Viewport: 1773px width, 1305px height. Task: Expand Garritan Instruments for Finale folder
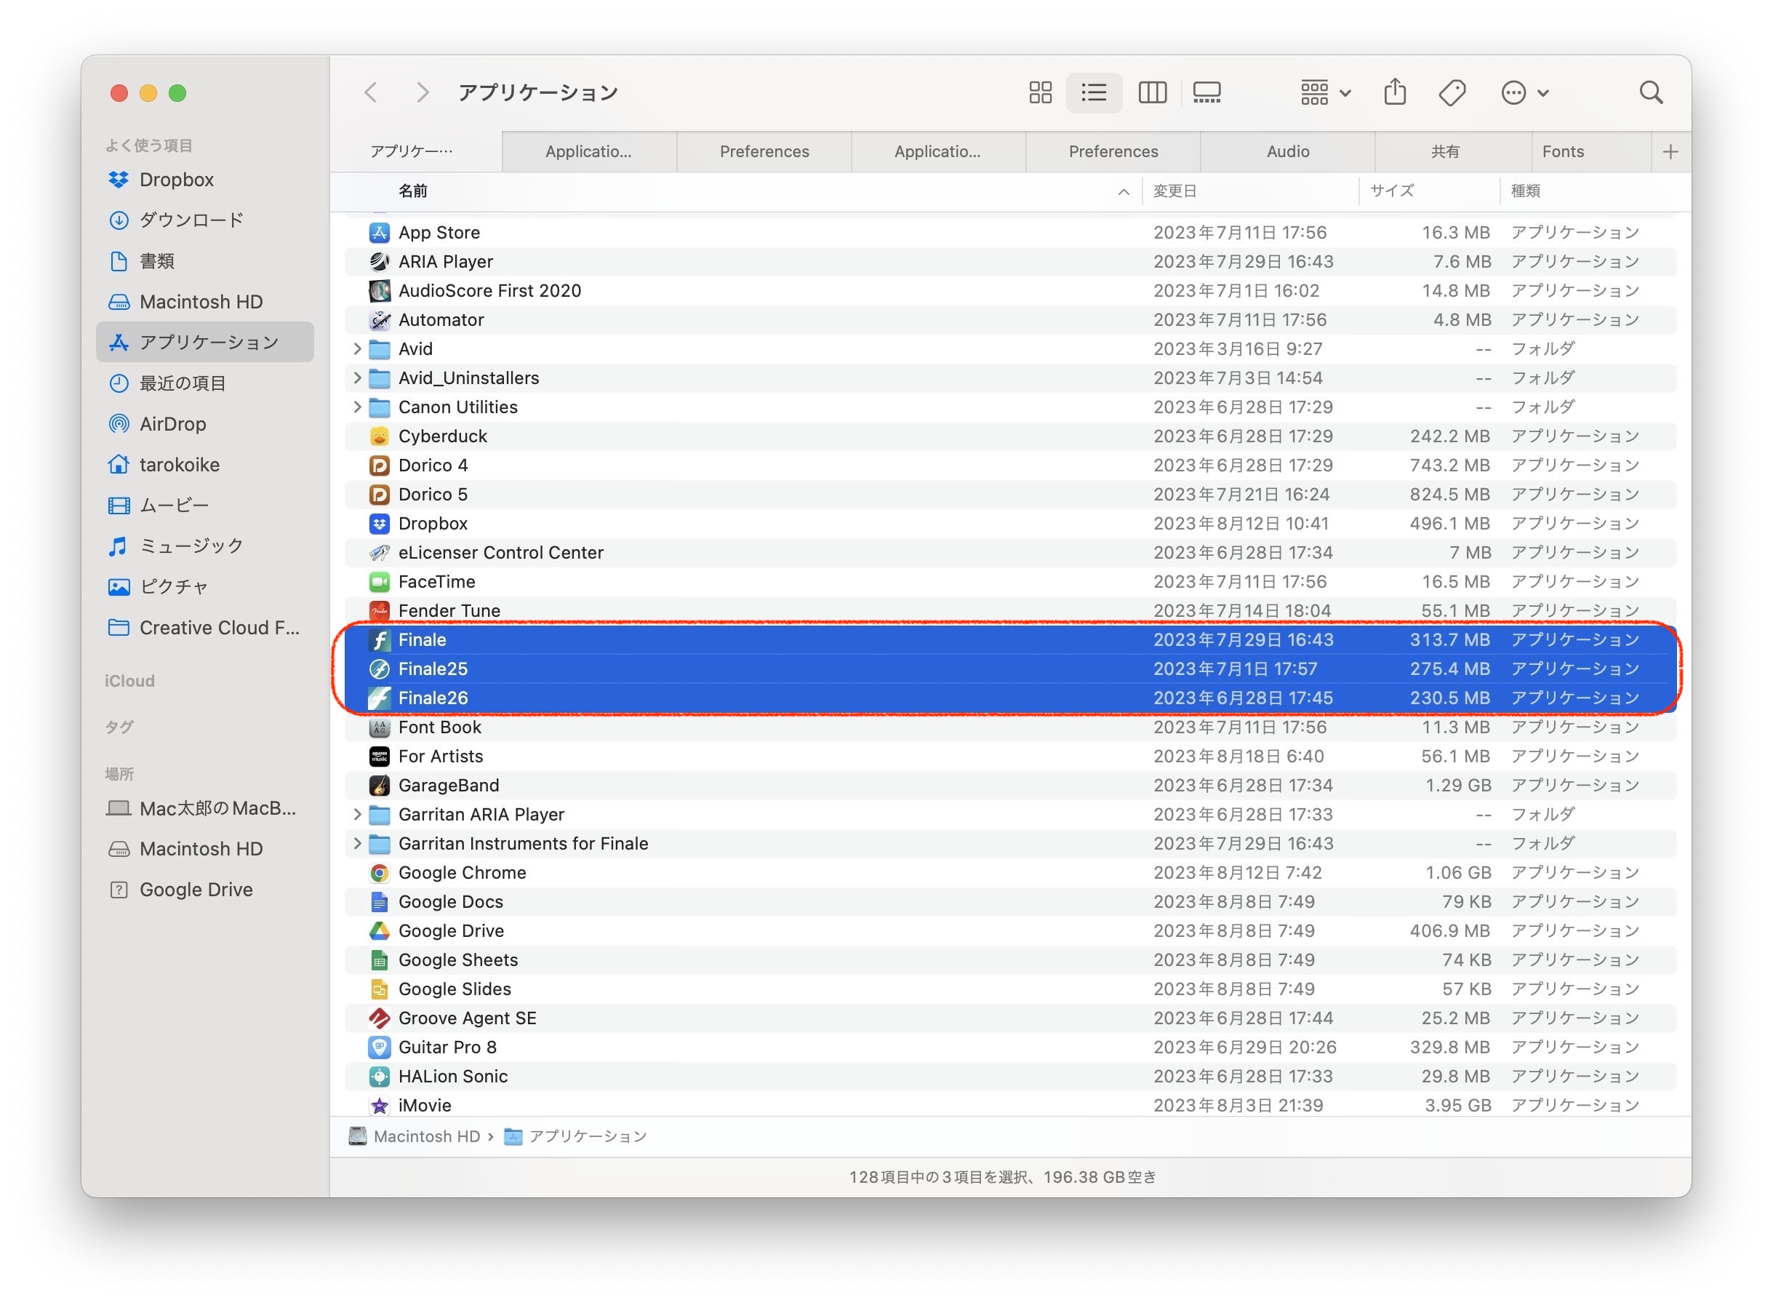pos(357,843)
